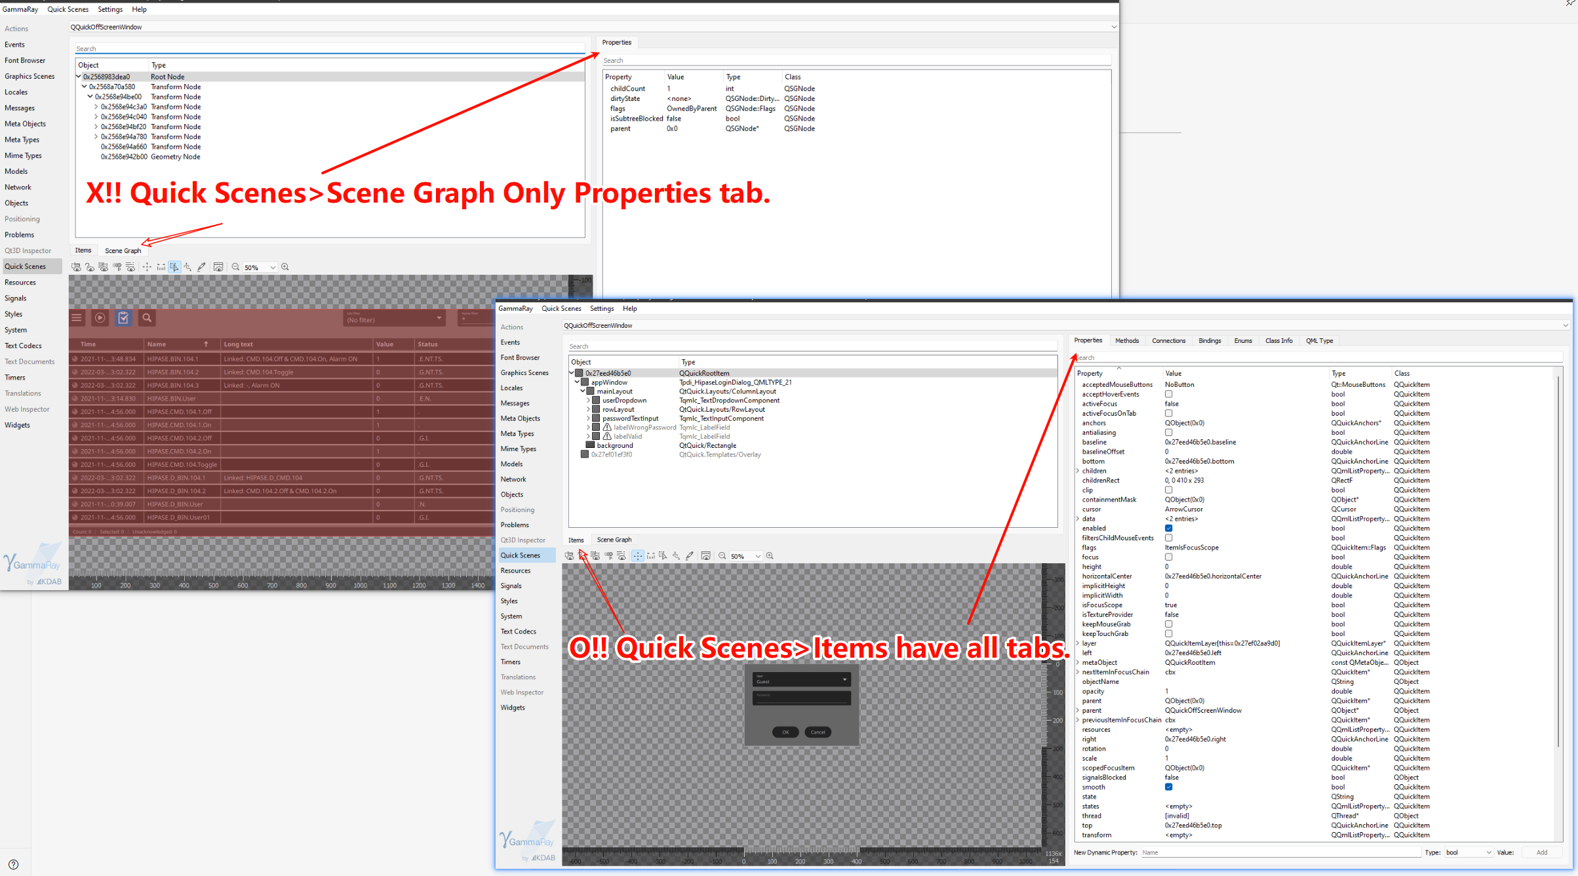The height and width of the screenshot is (876, 1578).
Task: Click the Add dynamic property button
Action: pos(1542,852)
